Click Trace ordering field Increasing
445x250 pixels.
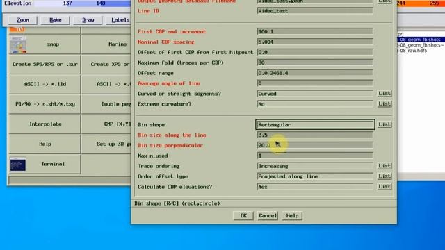point(315,166)
